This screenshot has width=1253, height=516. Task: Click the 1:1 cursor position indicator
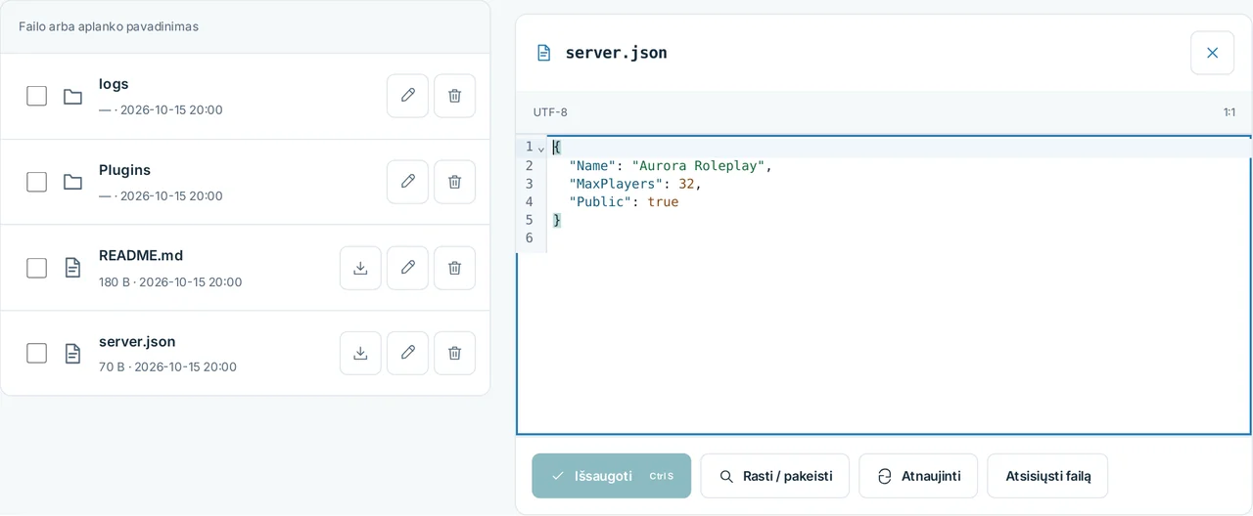pos(1229,112)
